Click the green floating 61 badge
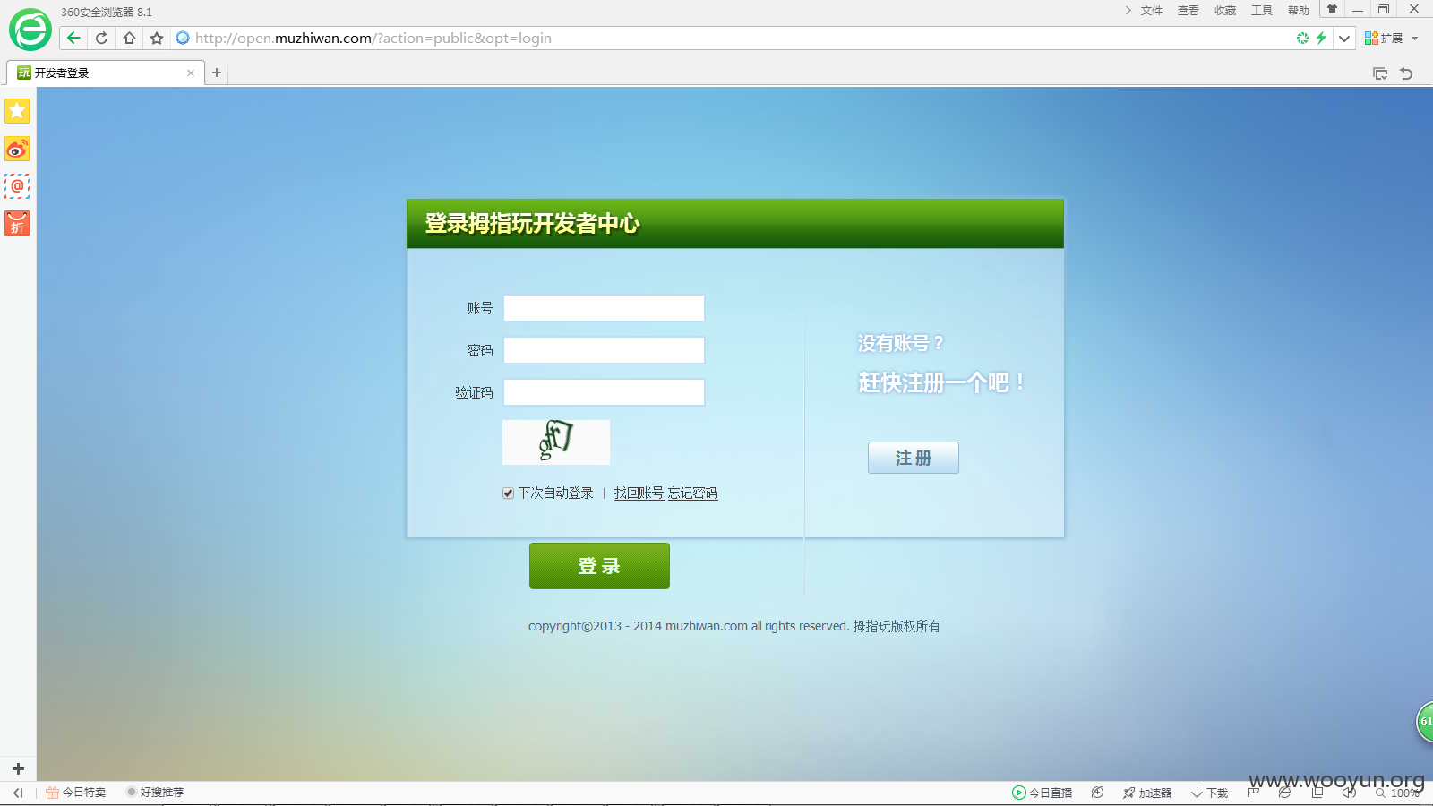Screen dimensions: 1433x806 pos(1425,721)
